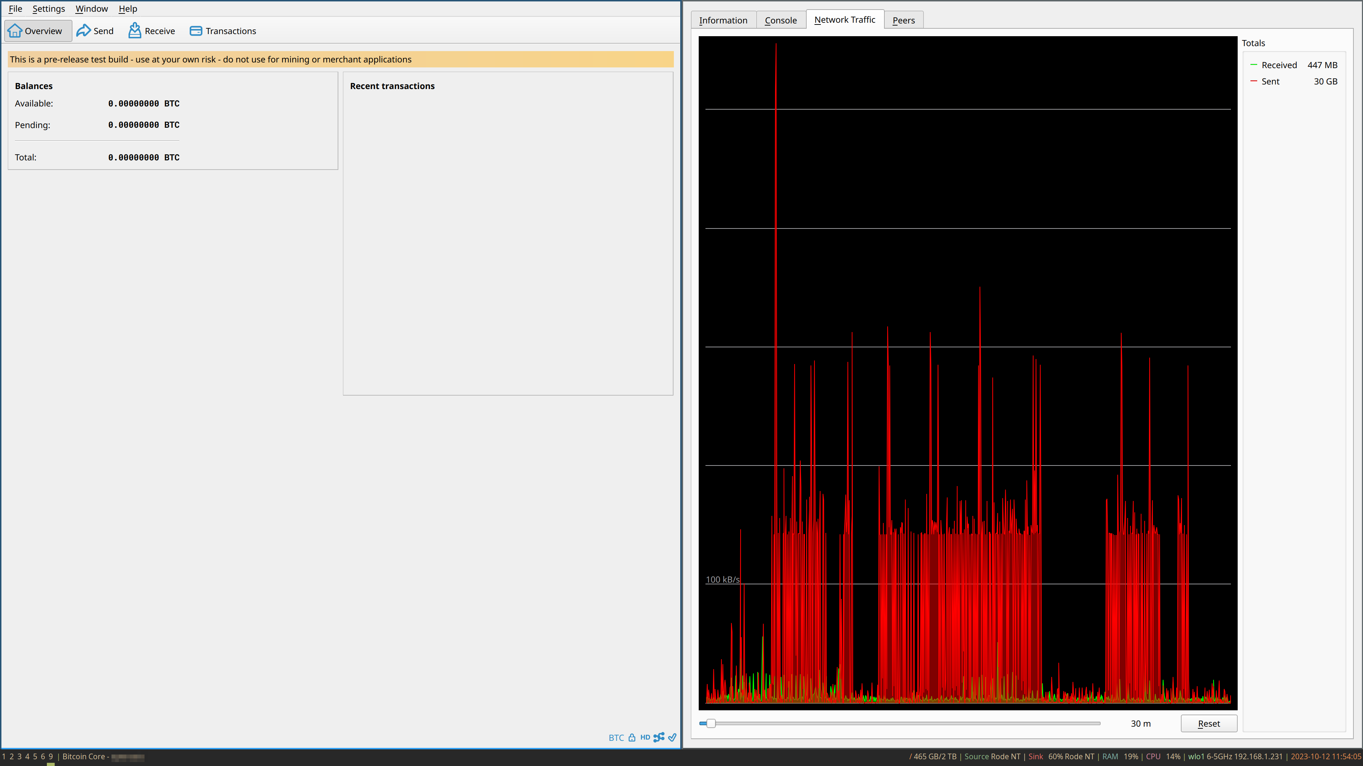The height and width of the screenshot is (766, 1363).
Task: Click the HD wallet status icon
Action: [645, 737]
